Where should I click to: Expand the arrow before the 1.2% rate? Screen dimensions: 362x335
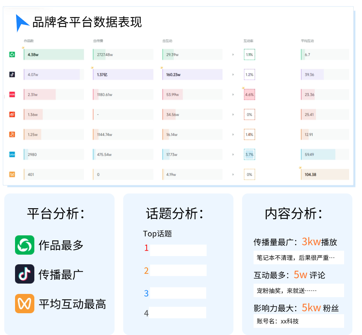pyautogui.click(x=233, y=75)
